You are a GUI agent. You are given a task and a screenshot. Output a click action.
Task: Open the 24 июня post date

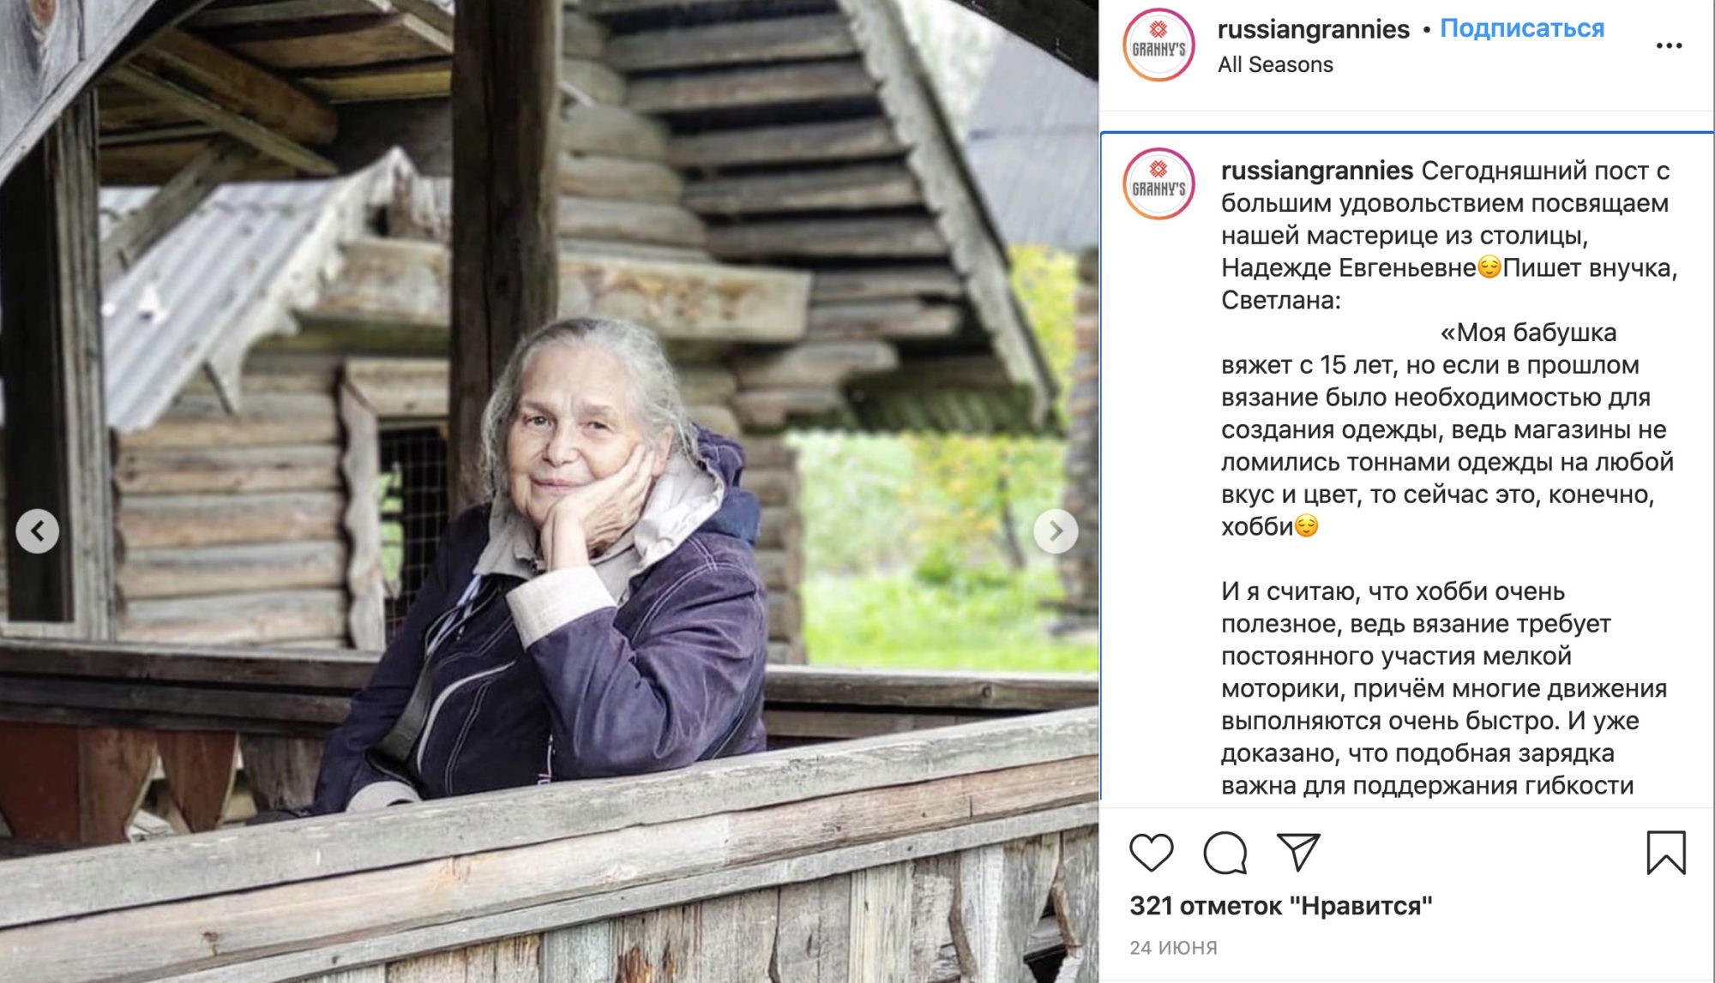[x=1173, y=947]
